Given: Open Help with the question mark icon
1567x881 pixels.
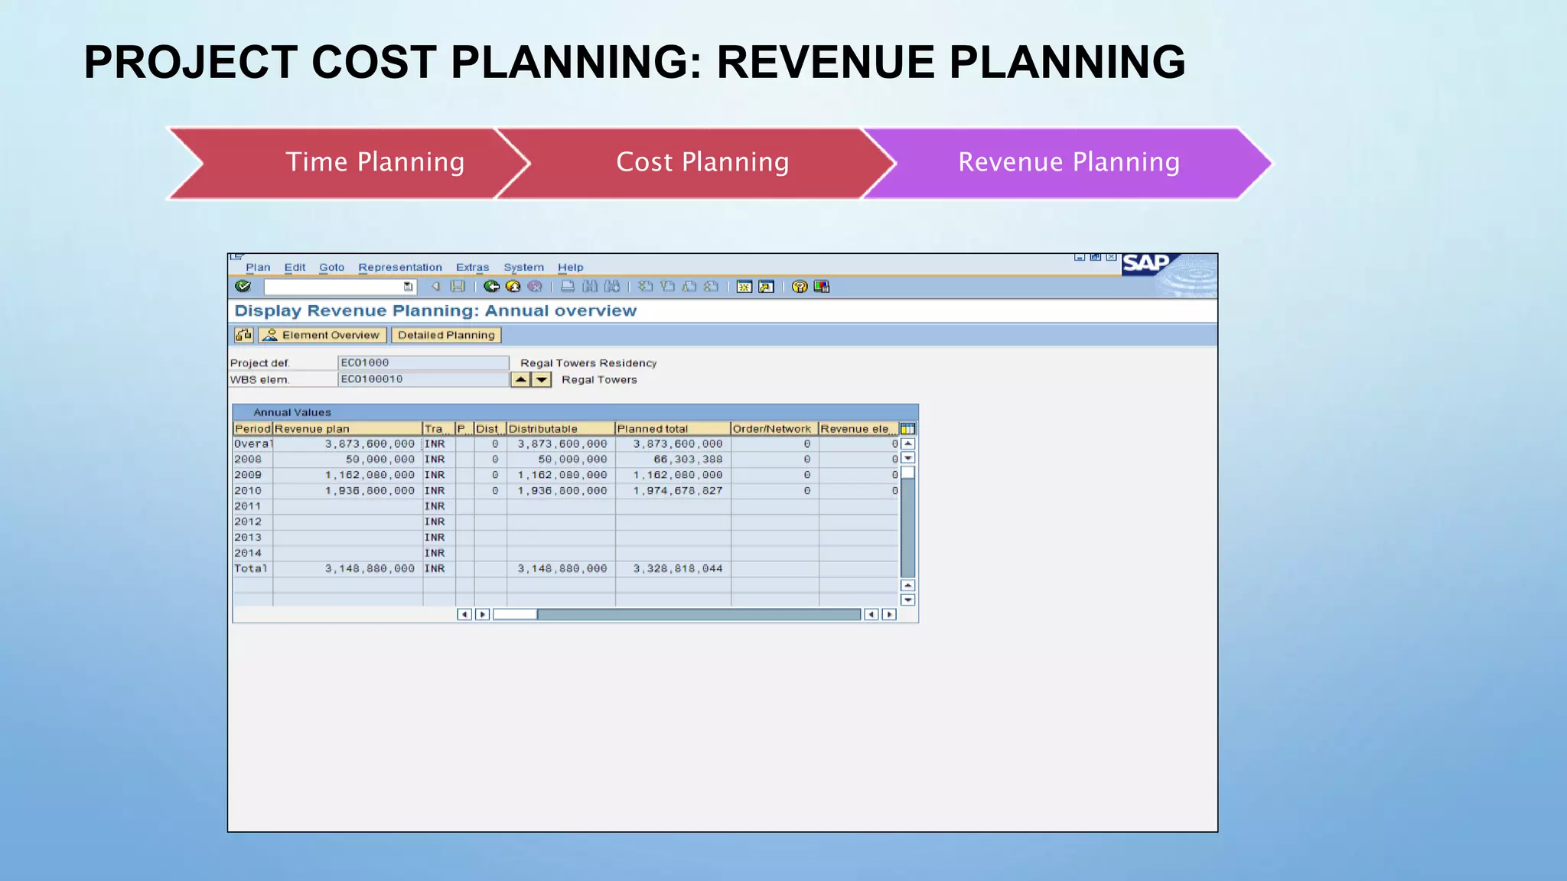Looking at the screenshot, I should click(x=800, y=286).
